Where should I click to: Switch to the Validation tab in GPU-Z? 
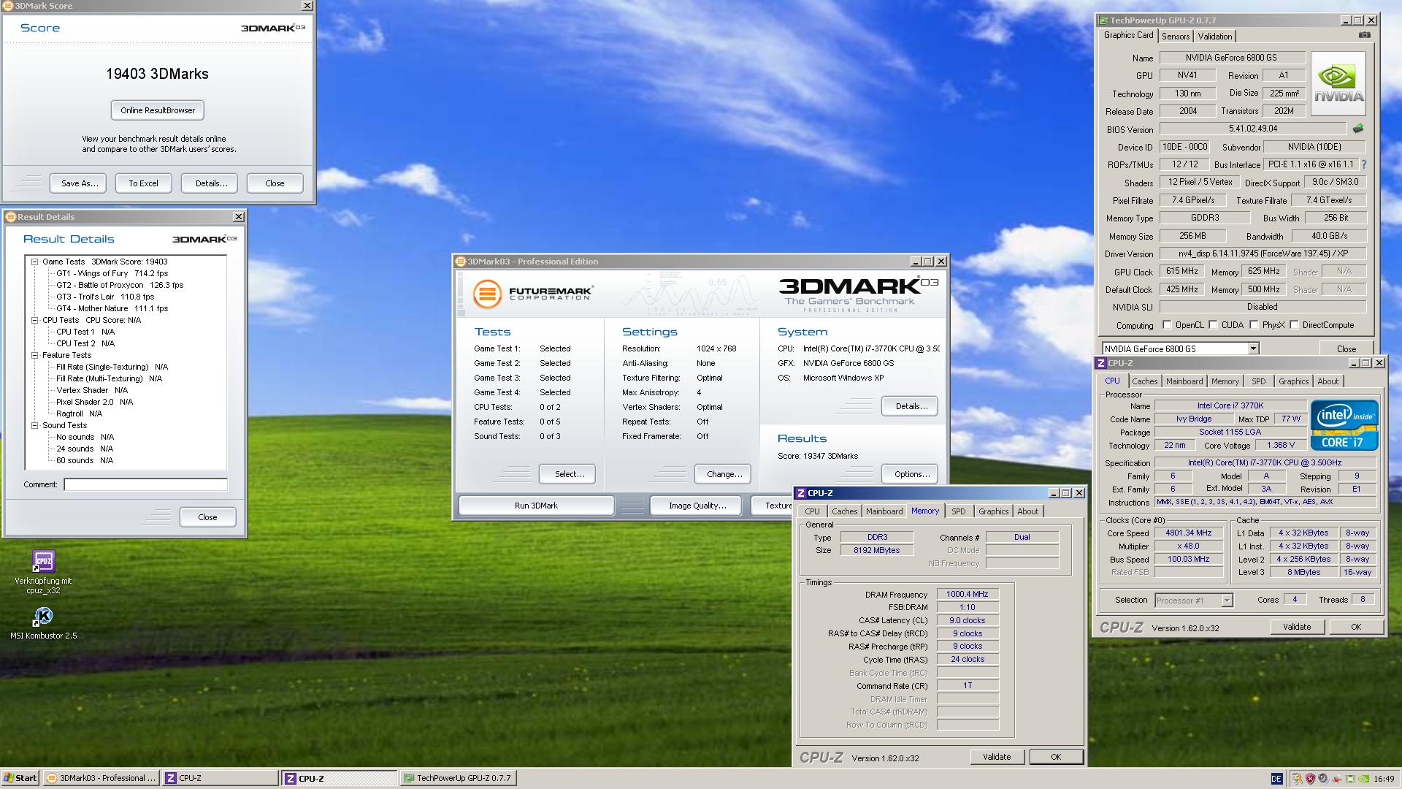tap(1215, 37)
